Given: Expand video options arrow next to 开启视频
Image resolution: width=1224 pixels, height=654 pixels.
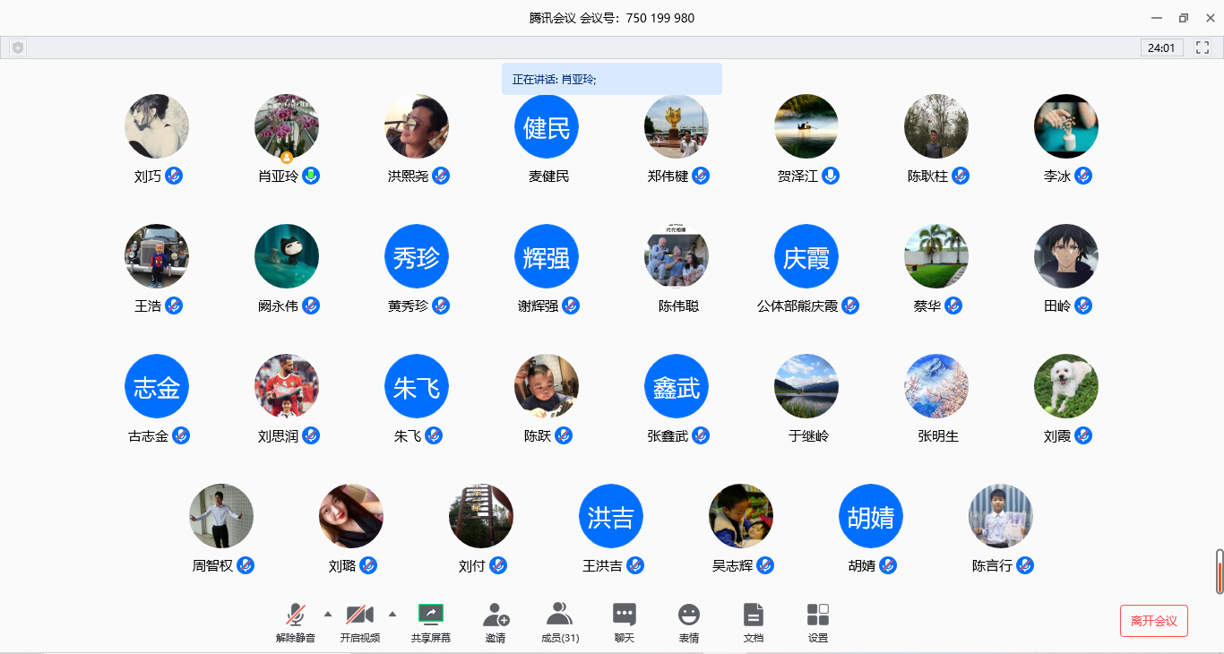Looking at the screenshot, I should (x=392, y=614).
